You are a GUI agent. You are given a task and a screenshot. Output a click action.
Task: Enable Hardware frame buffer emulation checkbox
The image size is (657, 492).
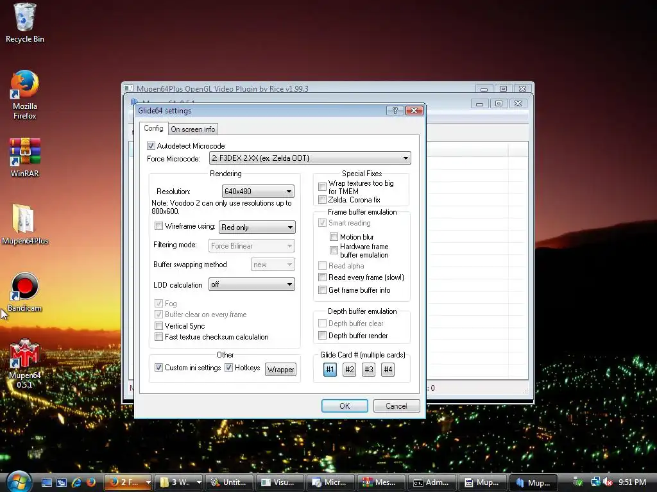click(x=334, y=250)
